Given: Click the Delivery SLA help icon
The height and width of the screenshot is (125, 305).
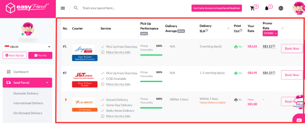Looking at the screenshot, I should 207,30.
